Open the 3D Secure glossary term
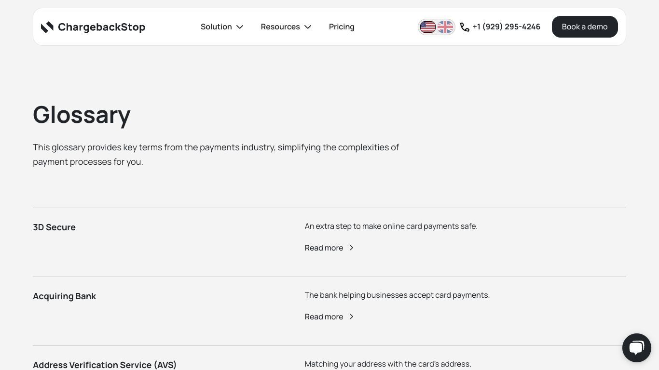The image size is (659, 370). pyautogui.click(x=54, y=227)
